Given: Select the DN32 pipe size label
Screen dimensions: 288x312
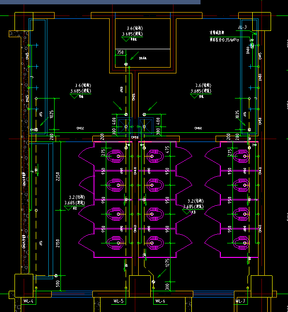Looking at the screenshot, I should click(80, 128).
